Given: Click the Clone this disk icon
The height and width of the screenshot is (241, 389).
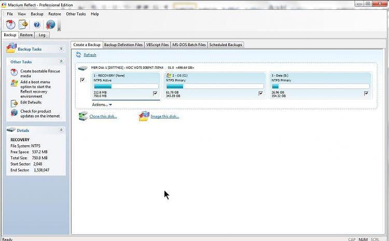Looking at the screenshot, I should pyautogui.click(x=83, y=116).
